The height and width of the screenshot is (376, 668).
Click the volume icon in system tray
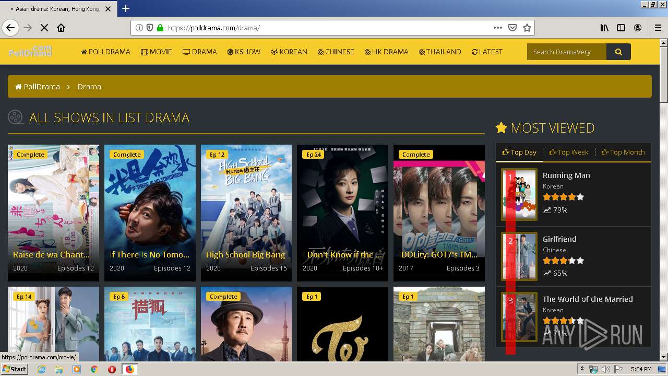[605, 369]
